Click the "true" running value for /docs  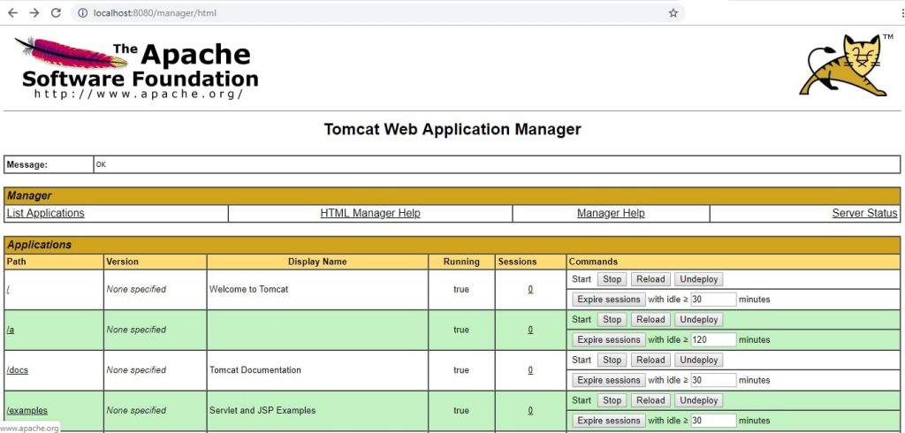point(461,370)
